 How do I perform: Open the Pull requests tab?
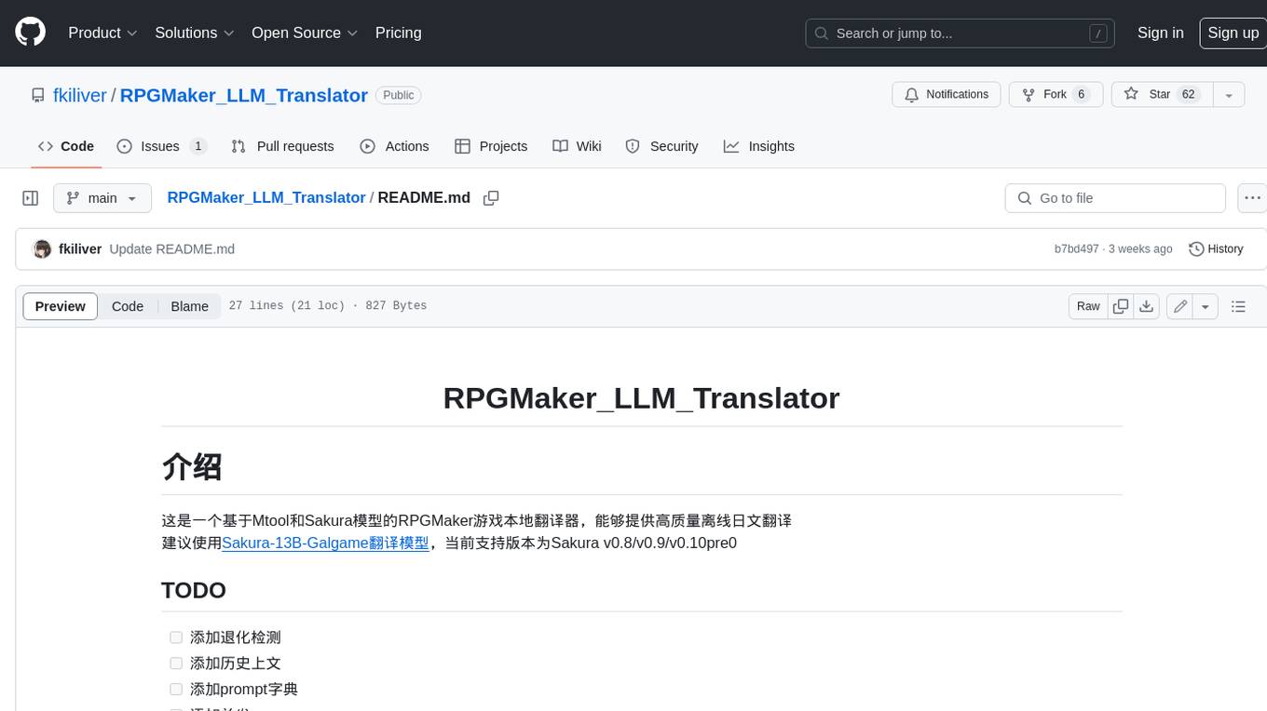coord(282,146)
